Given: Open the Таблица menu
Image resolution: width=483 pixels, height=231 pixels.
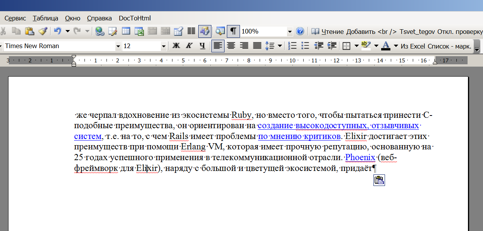Looking at the screenshot, I should click(46, 18).
